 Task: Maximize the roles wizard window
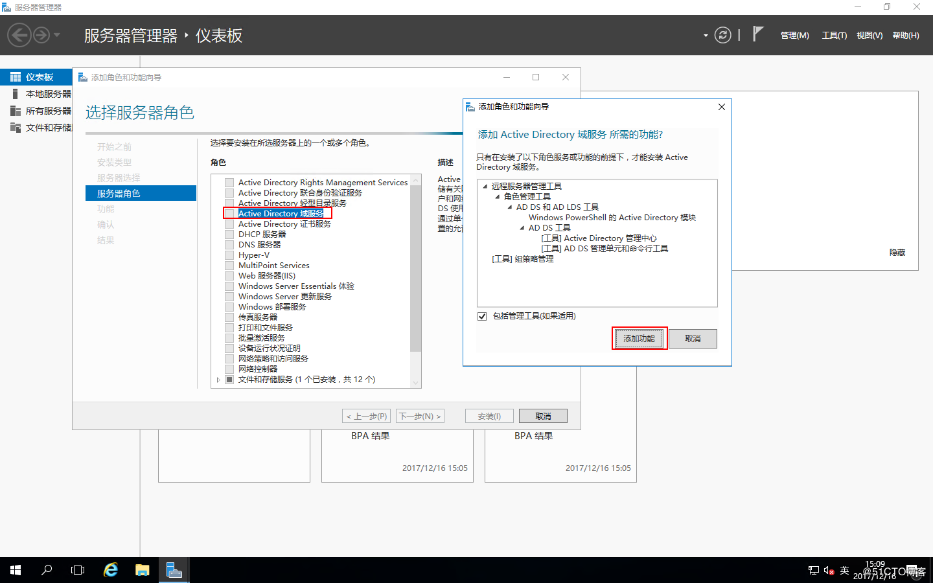[x=536, y=77]
